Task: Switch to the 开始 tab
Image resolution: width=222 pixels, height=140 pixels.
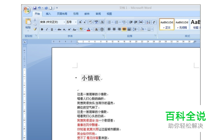Action: click(x=37, y=14)
